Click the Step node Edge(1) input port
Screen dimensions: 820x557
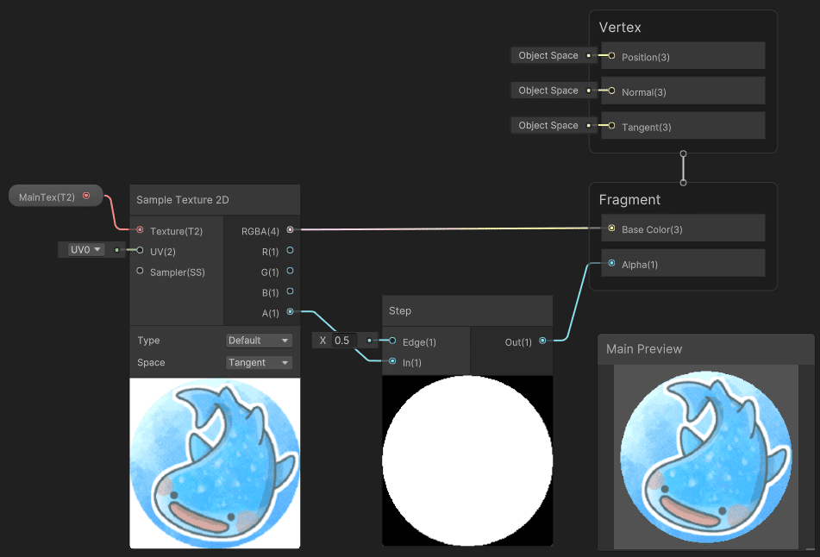tap(392, 341)
